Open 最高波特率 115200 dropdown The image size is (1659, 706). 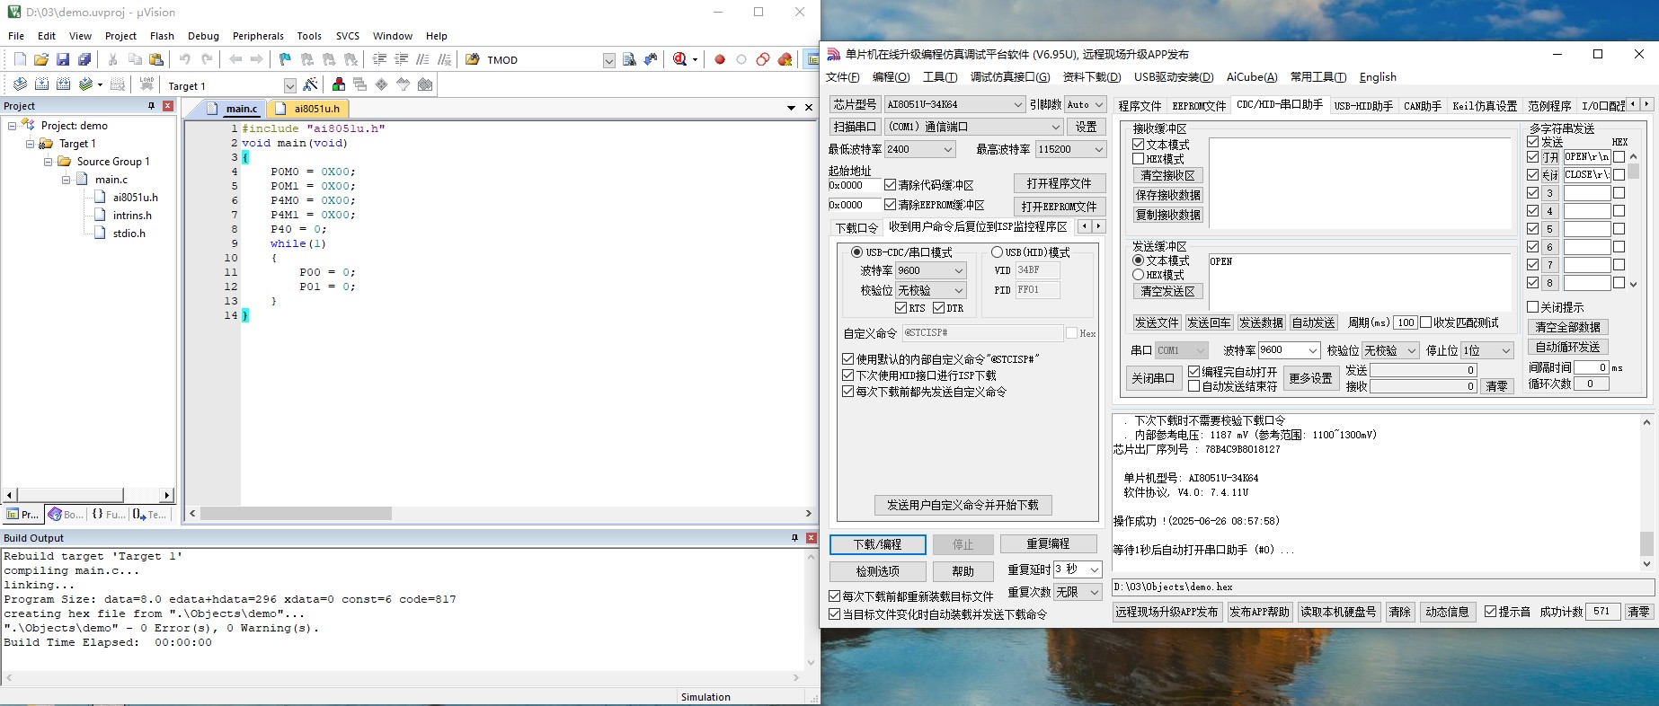point(1070,149)
